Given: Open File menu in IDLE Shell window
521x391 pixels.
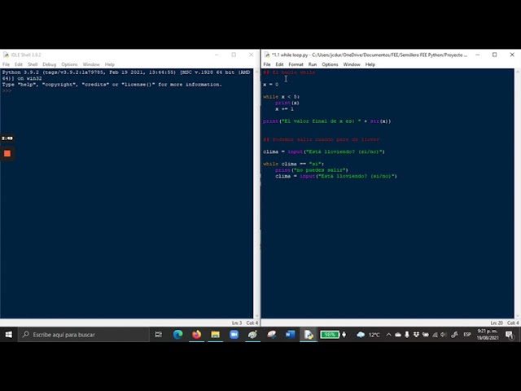Looking at the screenshot, I should (7, 64).
